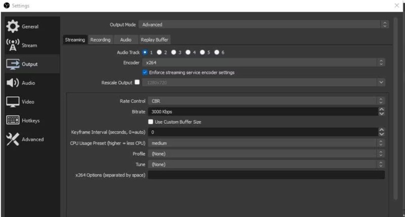Image resolution: width=405 pixels, height=217 pixels.
Task: Select audio track 5
Action: click(x=202, y=52)
